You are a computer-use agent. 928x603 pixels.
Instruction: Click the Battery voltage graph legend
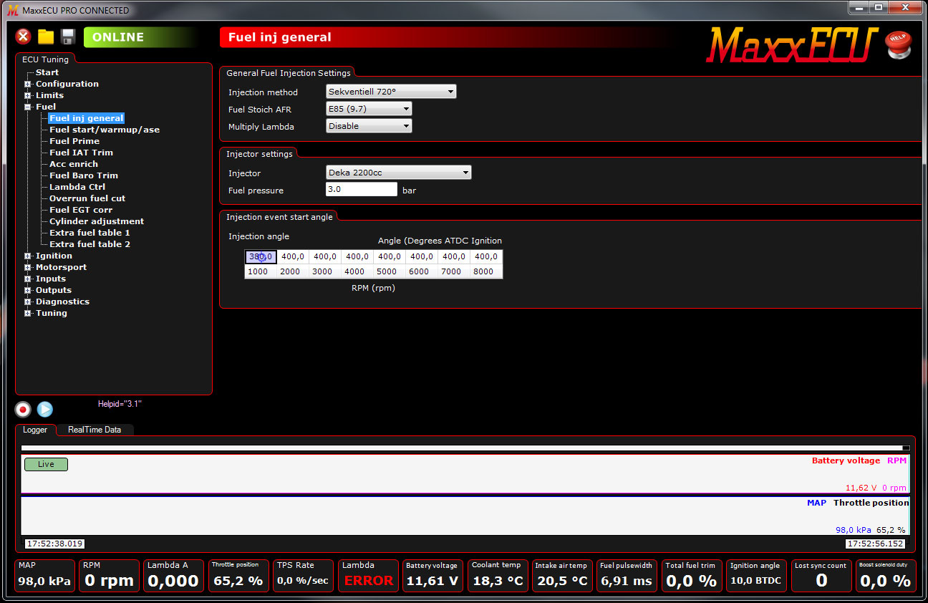[x=846, y=460]
